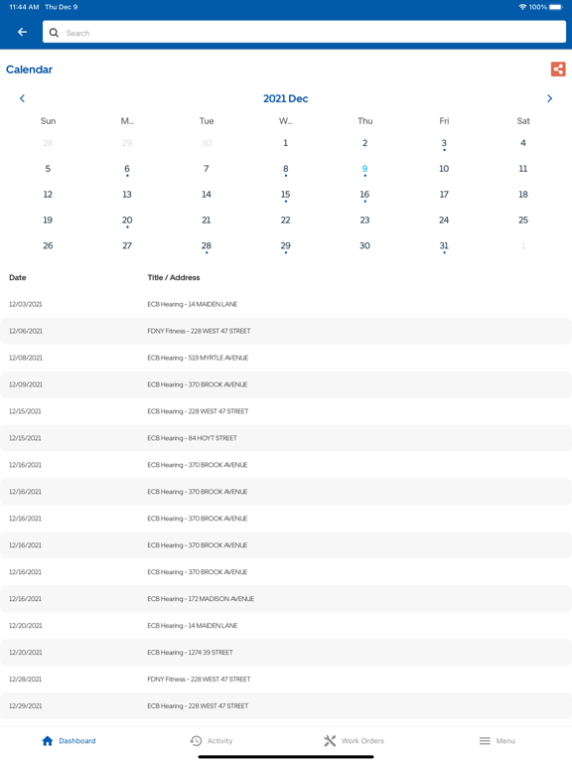Screen dimensions: 572x763
Task: Open the hamburger Menu icon
Action: tap(485, 740)
